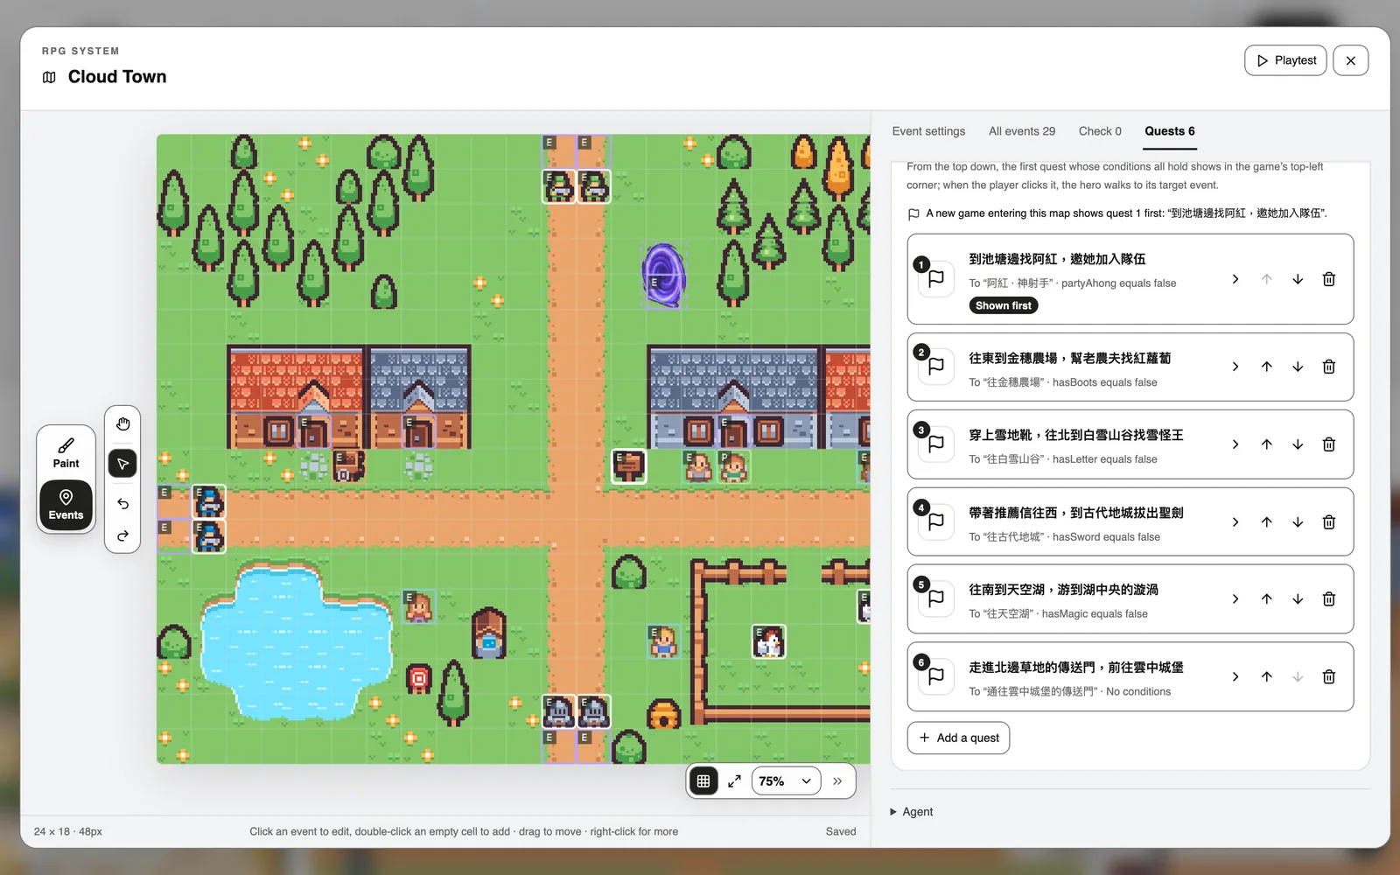Expand quest 到池塘邊找阿紅 details
Image resolution: width=1400 pixels, height=875 pixels.
coord(1235,279)
